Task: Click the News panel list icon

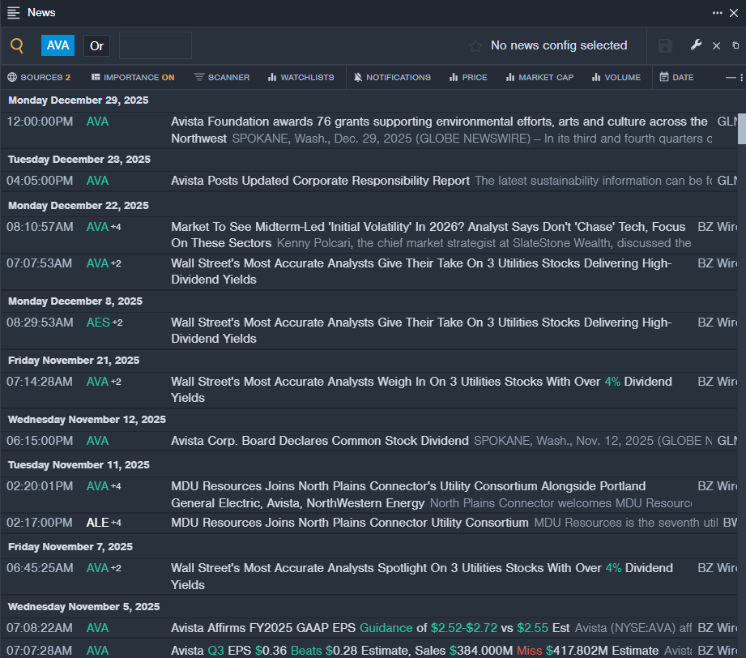Action: 13,13
